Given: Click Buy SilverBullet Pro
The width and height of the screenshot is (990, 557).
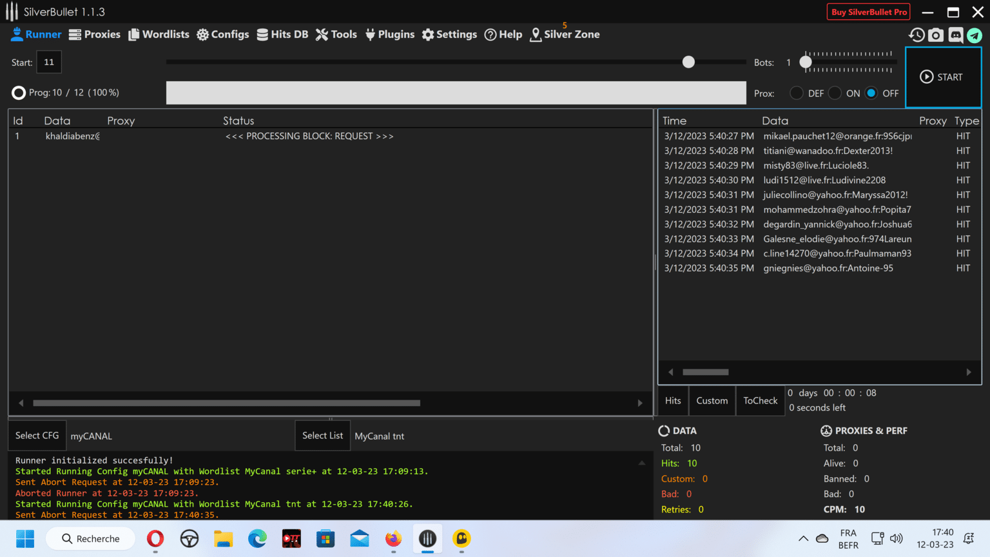Looking at the screenshot, I should pyautogui.click(x=868, y=11).
